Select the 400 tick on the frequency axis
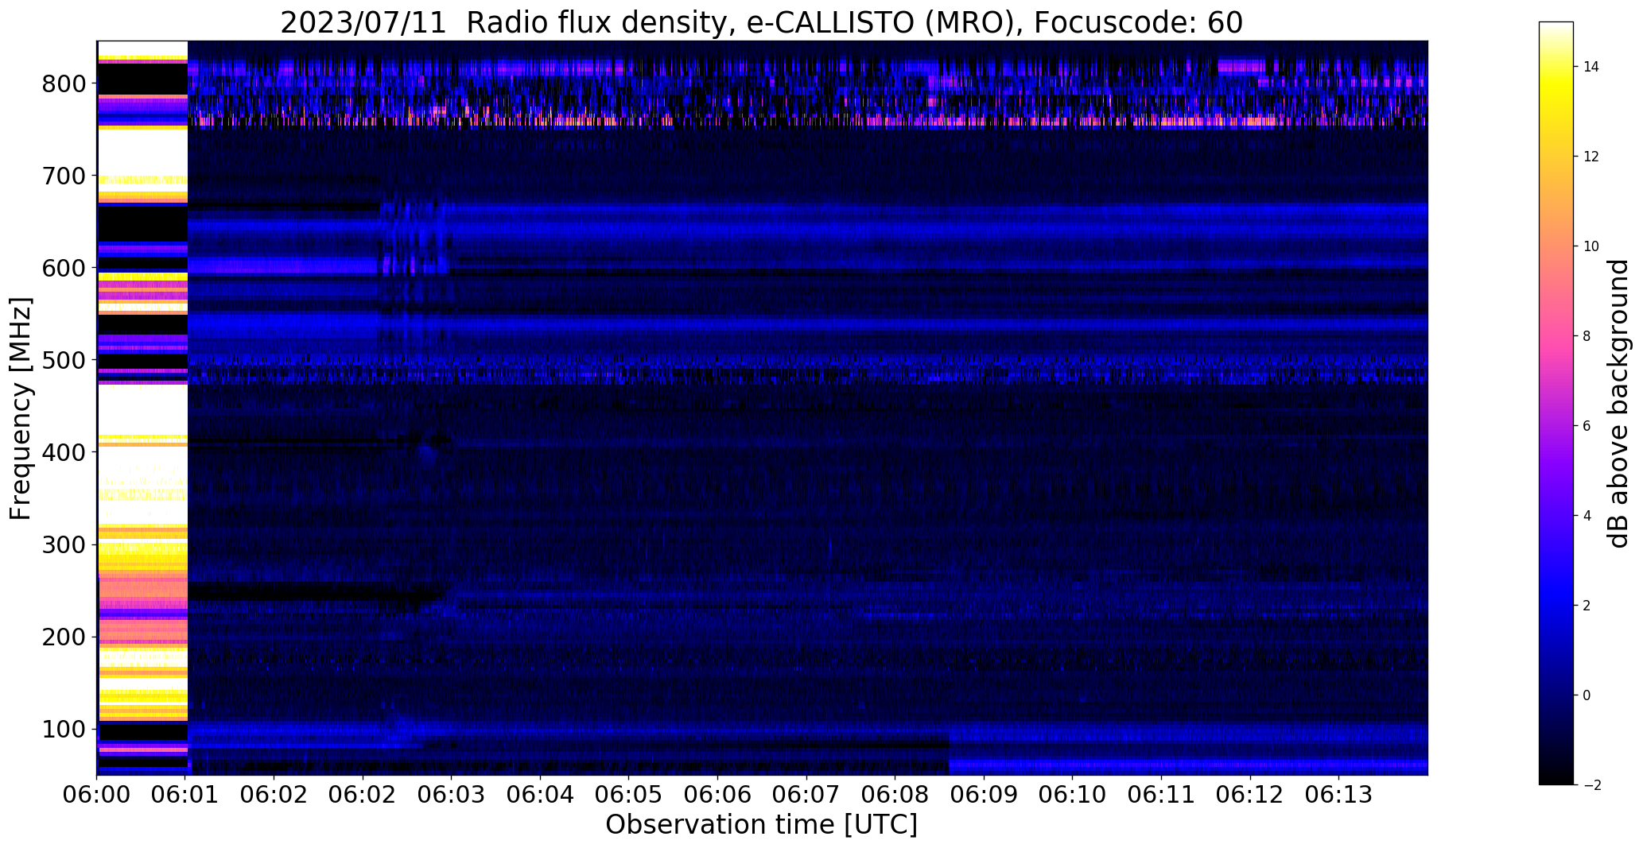This screenshot has height=848, width=1643. (x=64, y=452)
